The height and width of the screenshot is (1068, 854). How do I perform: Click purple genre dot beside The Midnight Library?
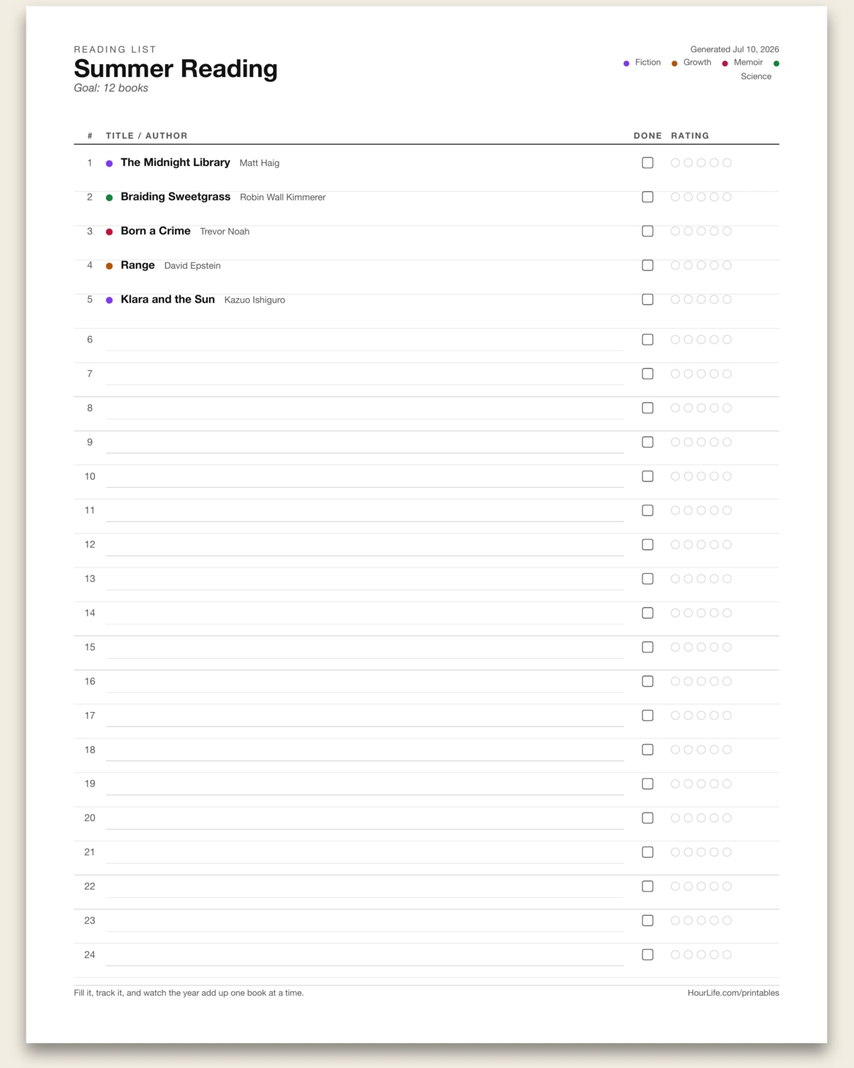[110, 164]
